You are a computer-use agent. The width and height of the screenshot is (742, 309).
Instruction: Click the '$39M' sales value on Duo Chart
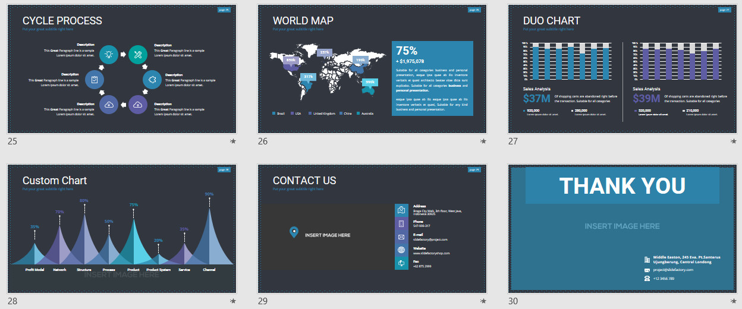[646, 99]
